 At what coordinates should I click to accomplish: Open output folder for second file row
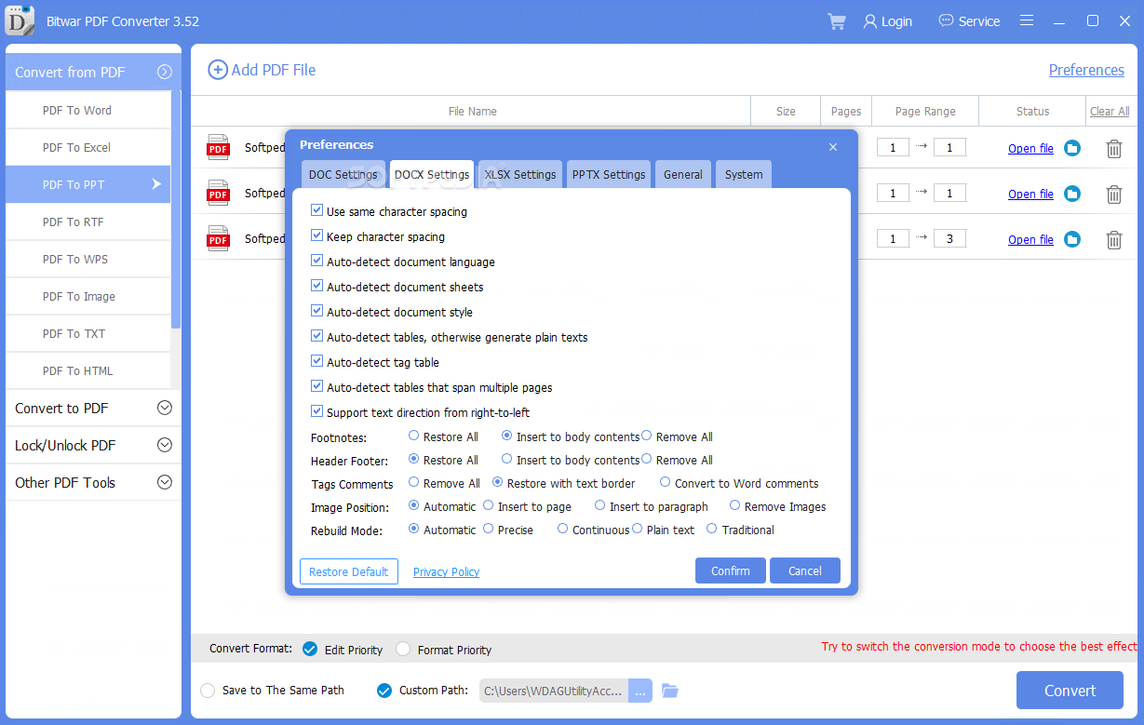point(1072,194)
